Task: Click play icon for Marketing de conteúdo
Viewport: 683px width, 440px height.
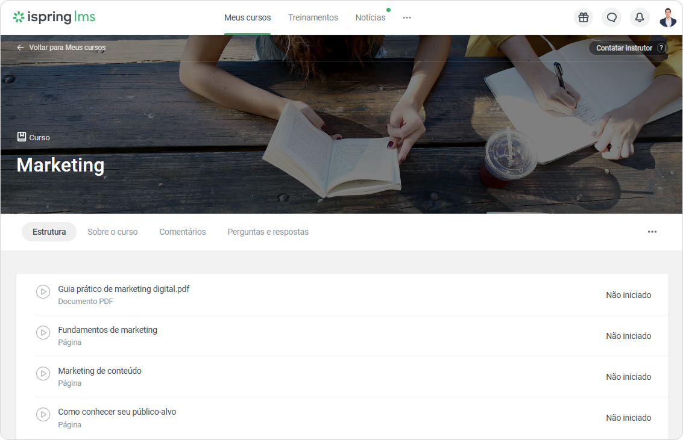Action: coord(43,373)
